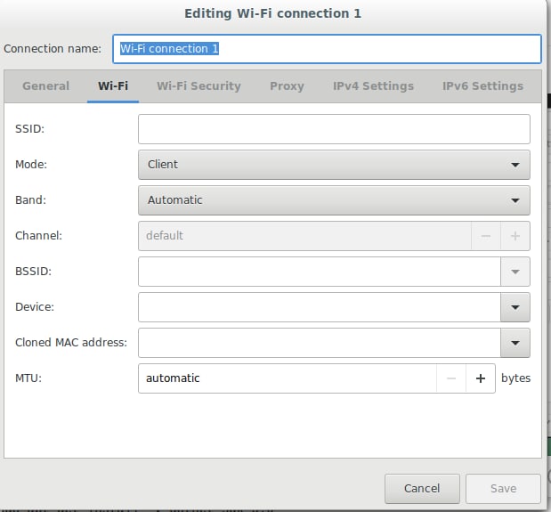The image size is (551, 512).
Task: Click the Cancel button
Action: (422, 489)
